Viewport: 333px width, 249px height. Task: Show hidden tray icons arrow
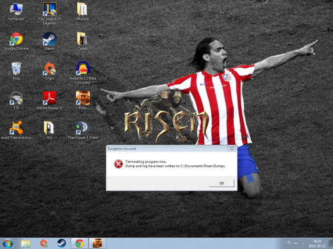[303, 244]
